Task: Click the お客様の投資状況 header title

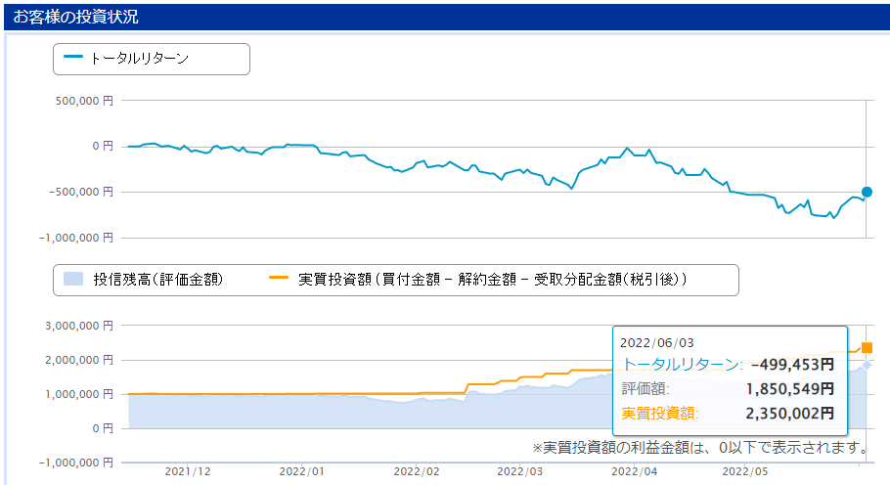Action: 75,17
